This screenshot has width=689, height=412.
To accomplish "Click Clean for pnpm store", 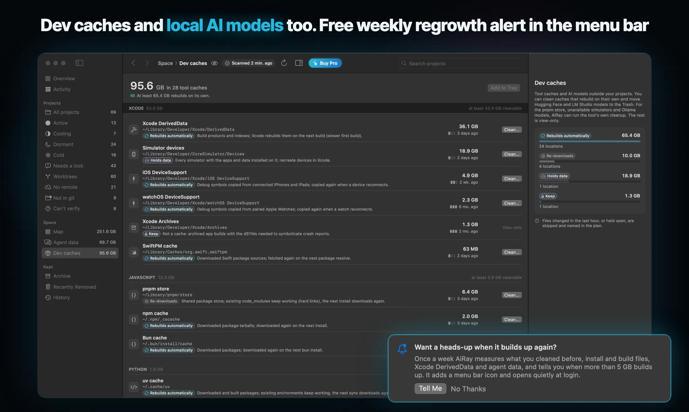I will (x=512, y=295).
